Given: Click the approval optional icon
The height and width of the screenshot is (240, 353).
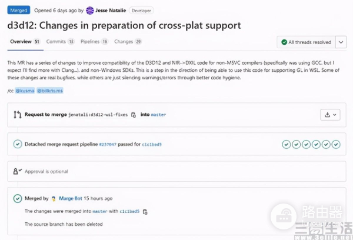Looking at the screenshot, I should pyautogui.click(x=18, y=171).
